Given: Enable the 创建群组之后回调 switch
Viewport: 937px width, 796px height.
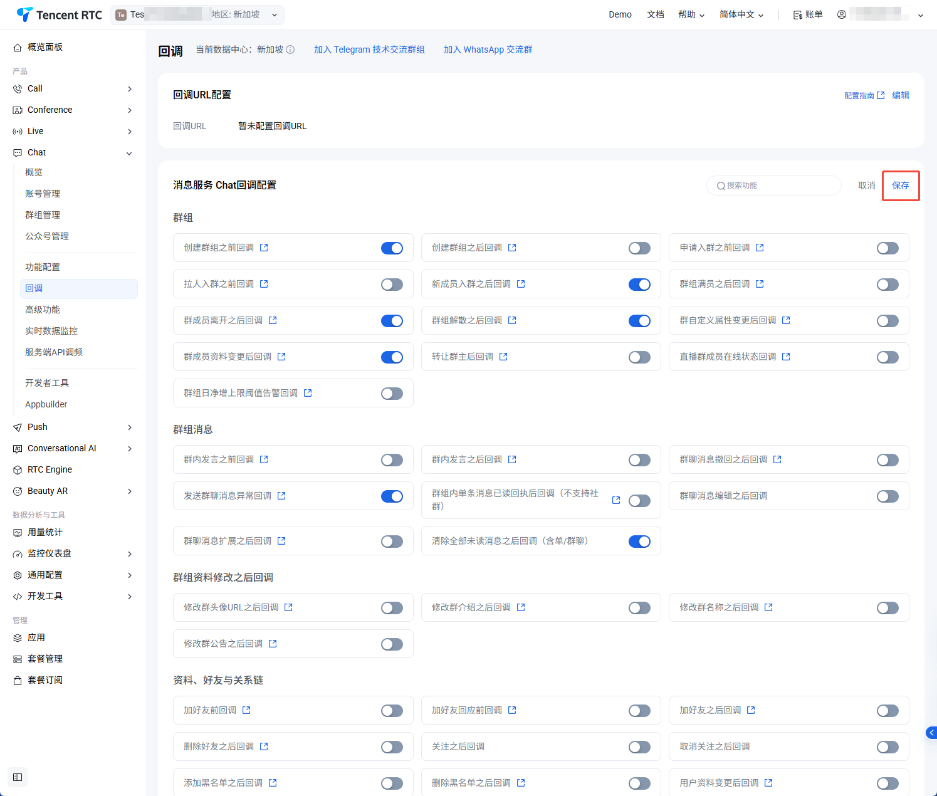Looking at the screenshot, I should (x=639, y=248).
